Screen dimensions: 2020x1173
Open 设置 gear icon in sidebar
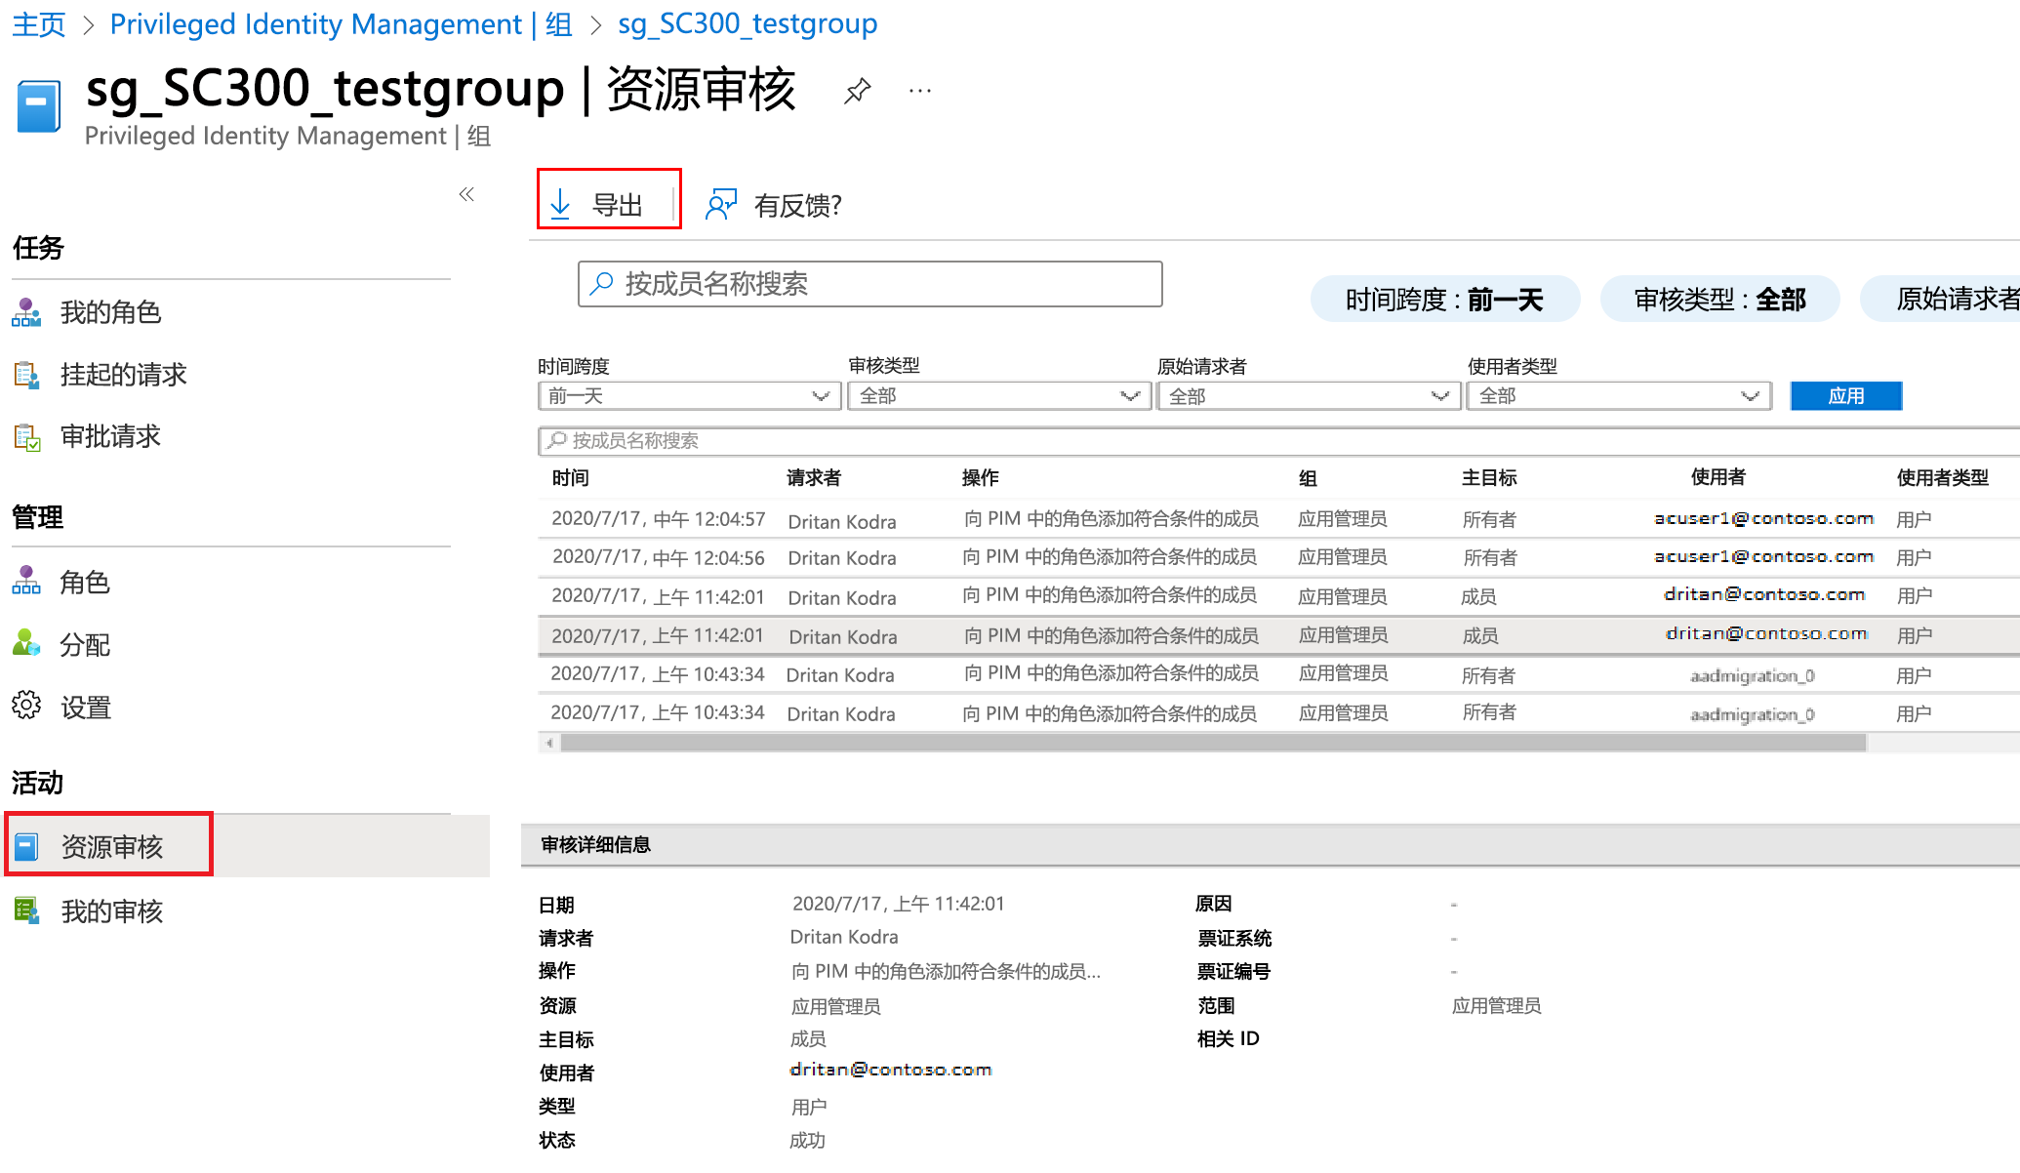tap(26, 706)
